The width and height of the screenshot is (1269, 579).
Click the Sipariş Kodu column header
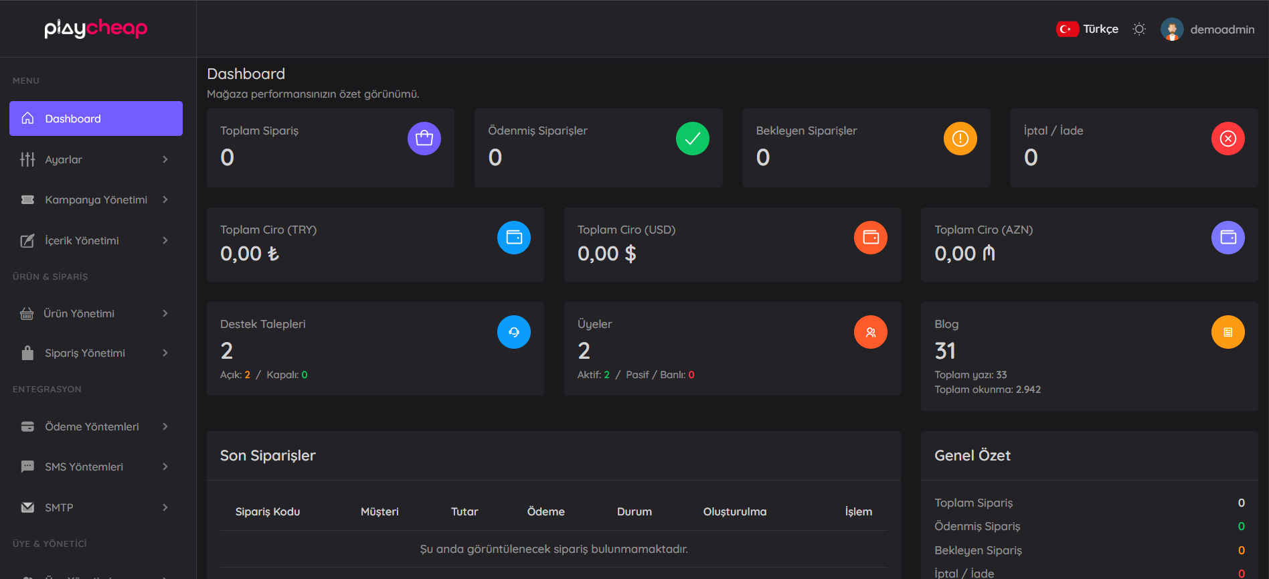[x=268, y=511]
